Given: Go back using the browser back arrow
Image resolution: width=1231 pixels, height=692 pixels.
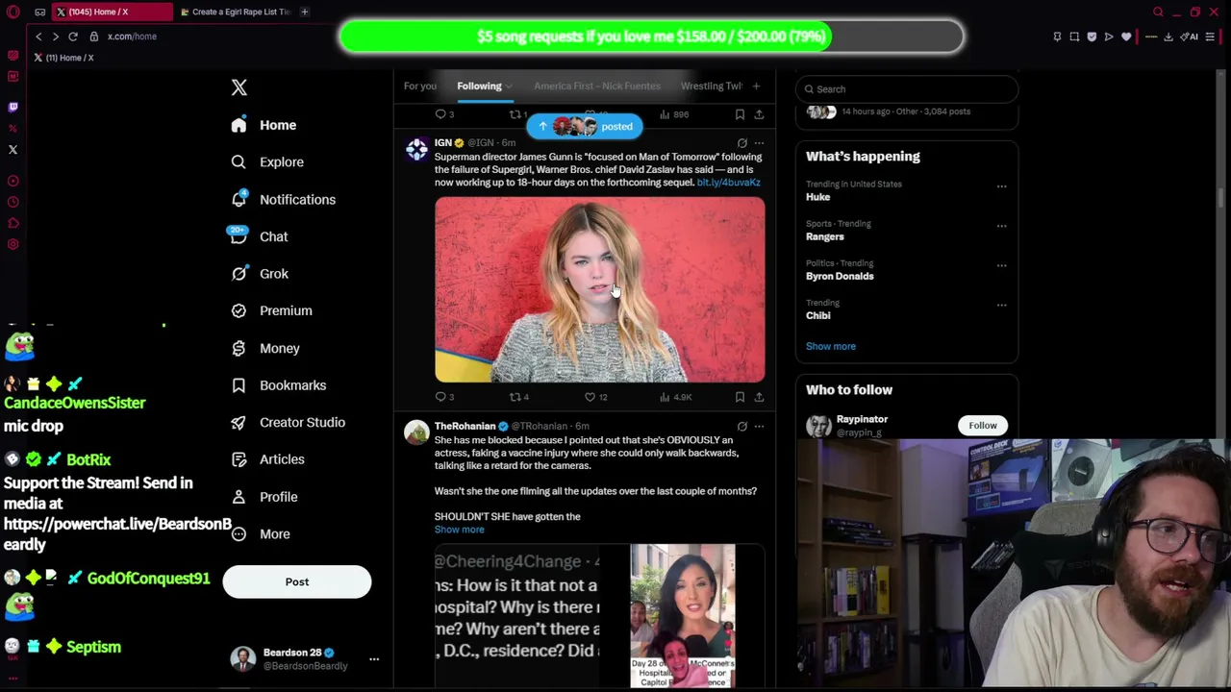Looking at the screenshot, I should [38, 37].
